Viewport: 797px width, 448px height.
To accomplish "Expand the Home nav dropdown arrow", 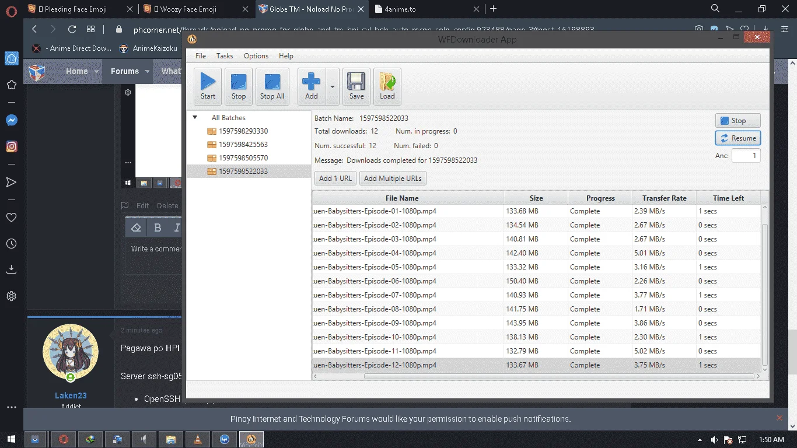I will coord(96,71).
